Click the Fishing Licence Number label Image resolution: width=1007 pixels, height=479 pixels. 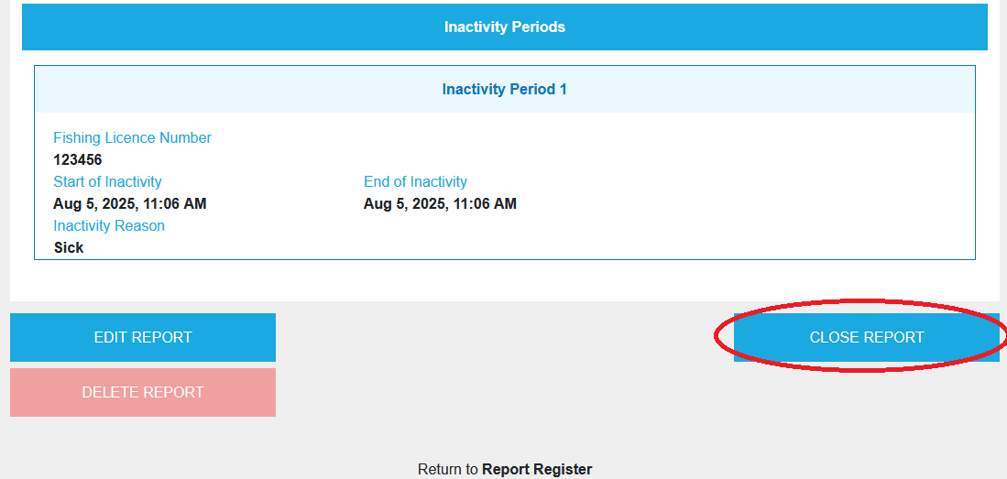point(132,137)
